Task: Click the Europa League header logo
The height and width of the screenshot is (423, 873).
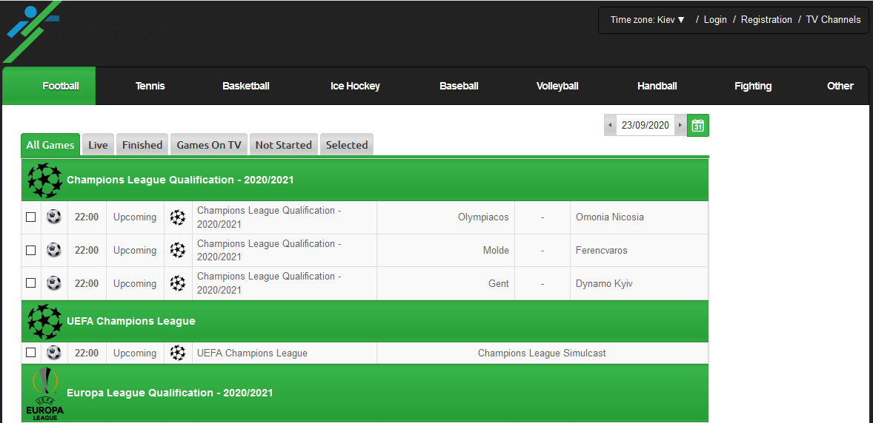Action: point(44,393)
